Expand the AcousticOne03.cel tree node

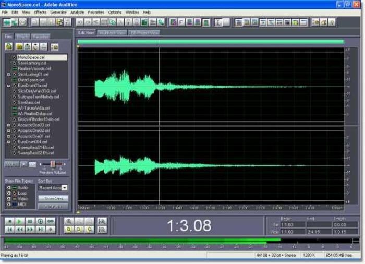click(x=9, y=125)
